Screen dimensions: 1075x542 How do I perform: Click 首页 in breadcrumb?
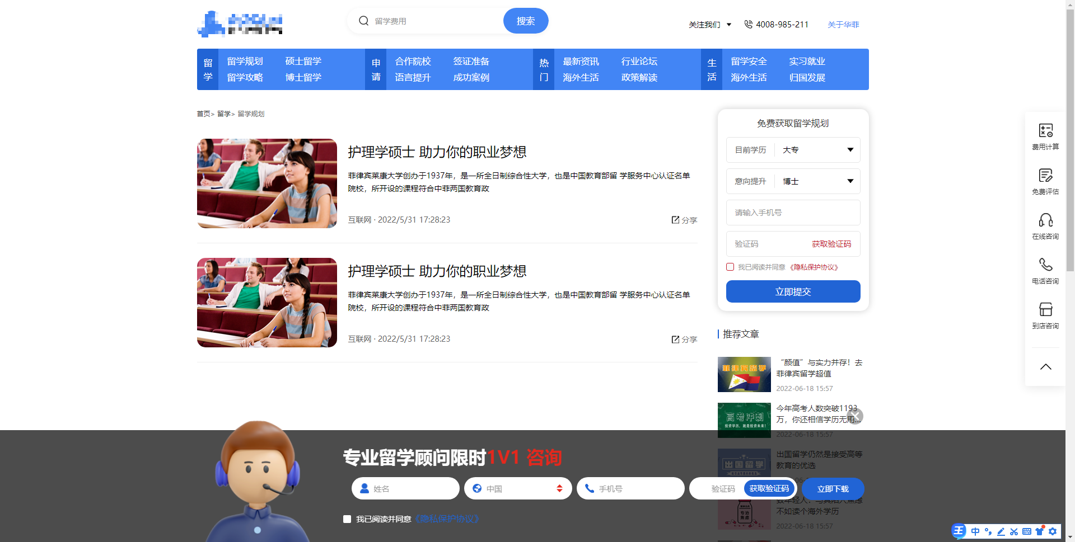[x=203, y=114]
